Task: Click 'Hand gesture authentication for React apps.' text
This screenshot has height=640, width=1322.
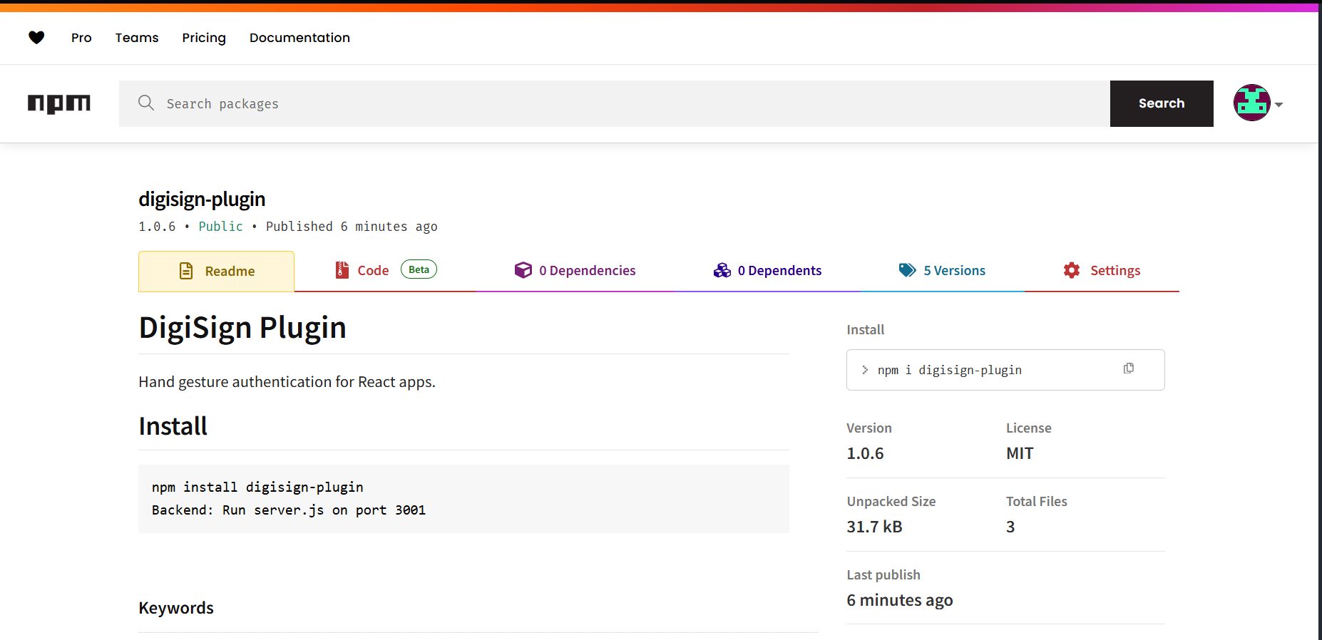Action: click(287, 382)
